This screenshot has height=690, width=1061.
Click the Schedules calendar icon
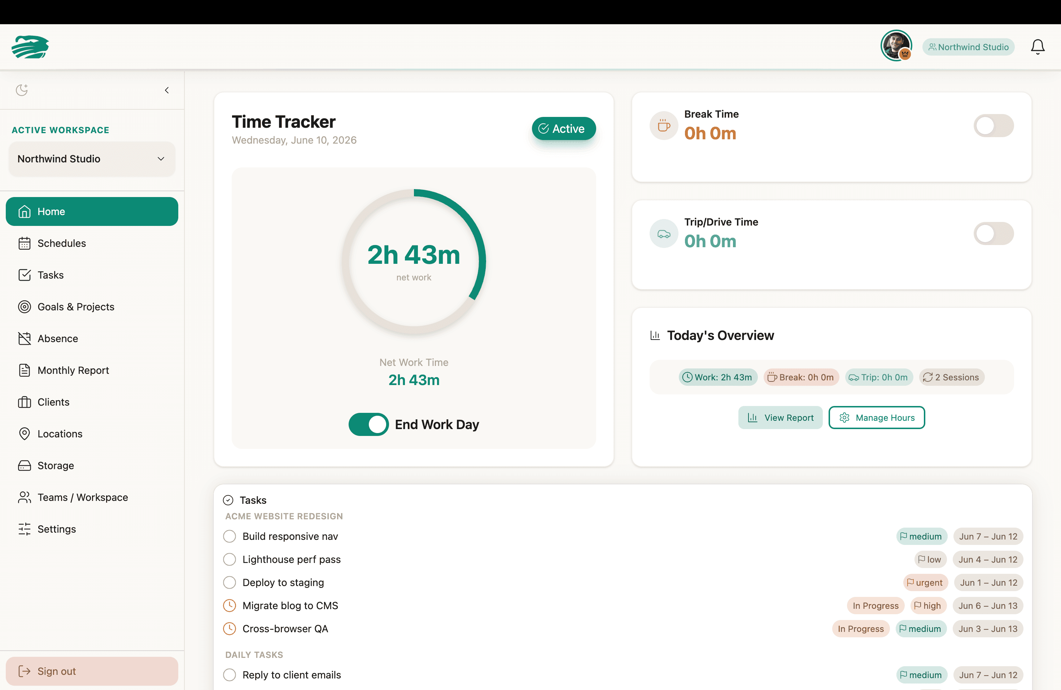[x=25, y=243]
